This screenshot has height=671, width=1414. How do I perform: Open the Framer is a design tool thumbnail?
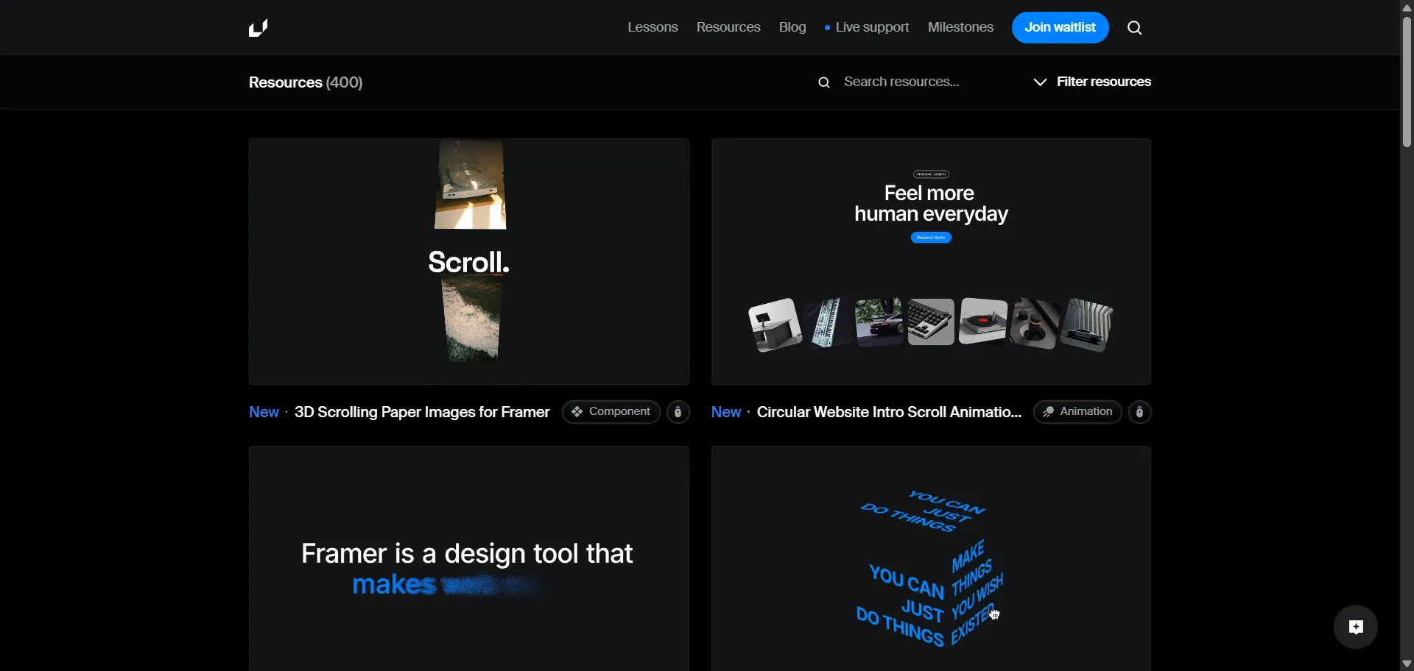pyautogui.click(x=469, y=558)
